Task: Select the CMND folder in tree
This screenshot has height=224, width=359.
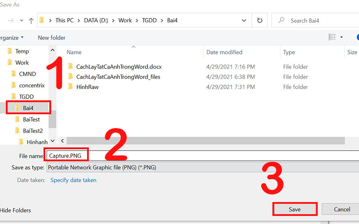Action: pyautogui.click(x=27, y=74)
